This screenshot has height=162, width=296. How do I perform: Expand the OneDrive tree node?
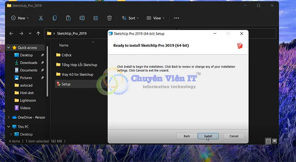(x=9, y=117)
